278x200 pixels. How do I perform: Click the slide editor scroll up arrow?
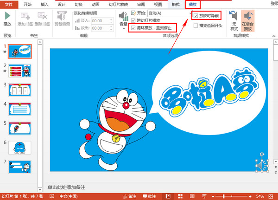coord(276,42)
